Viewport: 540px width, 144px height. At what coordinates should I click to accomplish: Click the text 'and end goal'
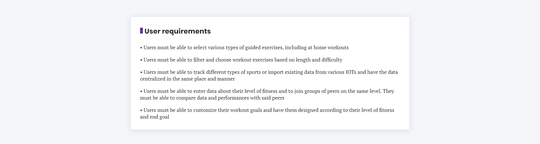[x=155, y=117]
